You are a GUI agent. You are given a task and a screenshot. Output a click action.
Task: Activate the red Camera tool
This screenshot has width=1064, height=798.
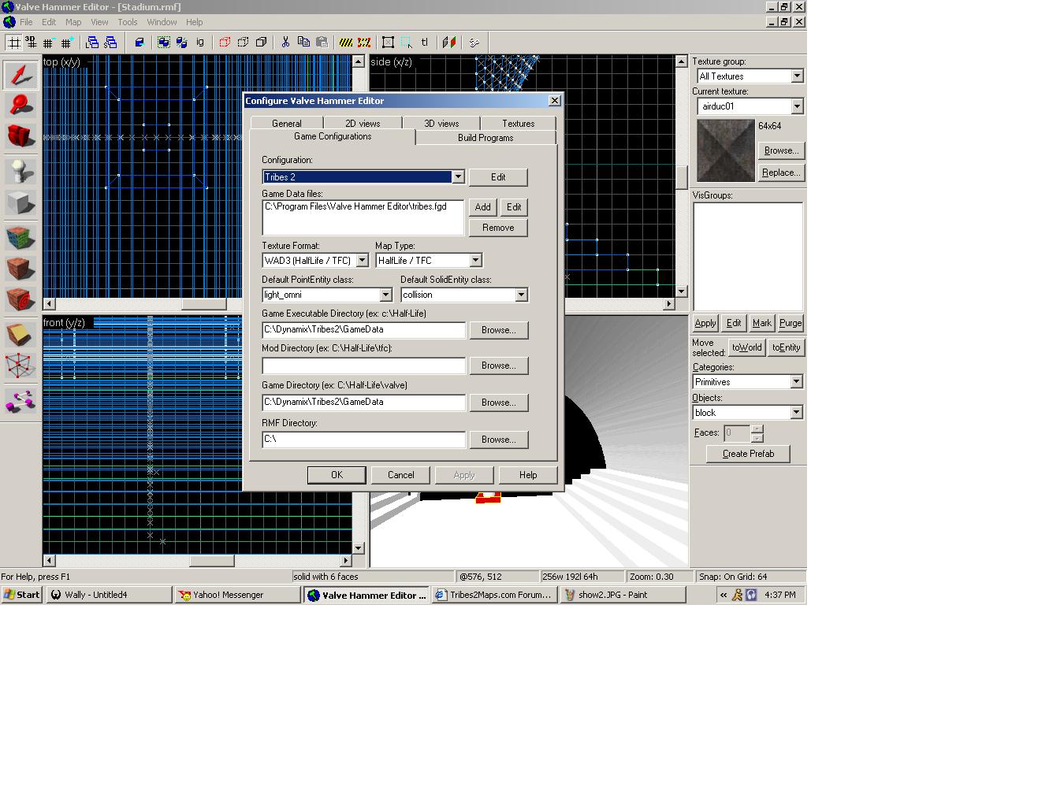pos(20,135)
